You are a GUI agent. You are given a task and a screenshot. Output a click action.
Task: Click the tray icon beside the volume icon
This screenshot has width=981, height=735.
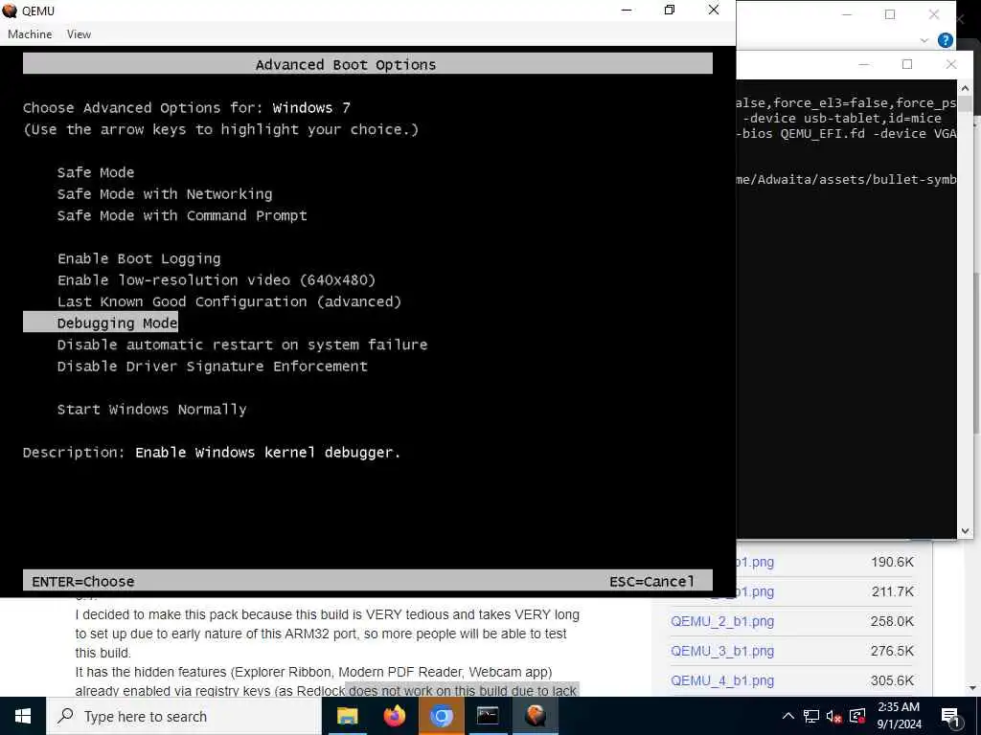pos(857,716)
